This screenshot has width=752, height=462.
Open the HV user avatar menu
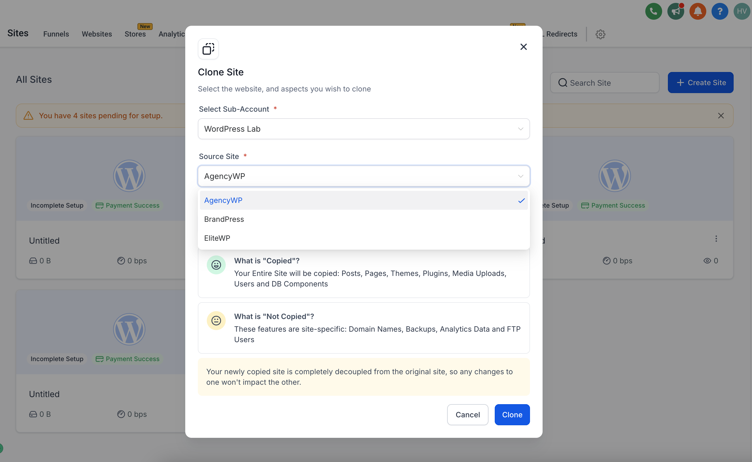[x=741, y=12]
